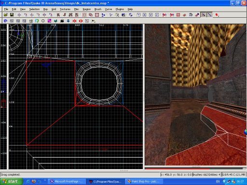The height and width of the screenshot is (185, 247).
Task: Open the Misc menu
Action: coord(76,9)
